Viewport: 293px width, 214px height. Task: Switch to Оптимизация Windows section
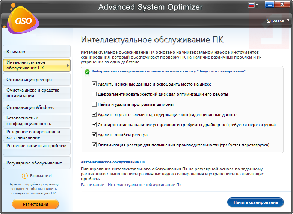pyautogui.click(x=37, y=107)
